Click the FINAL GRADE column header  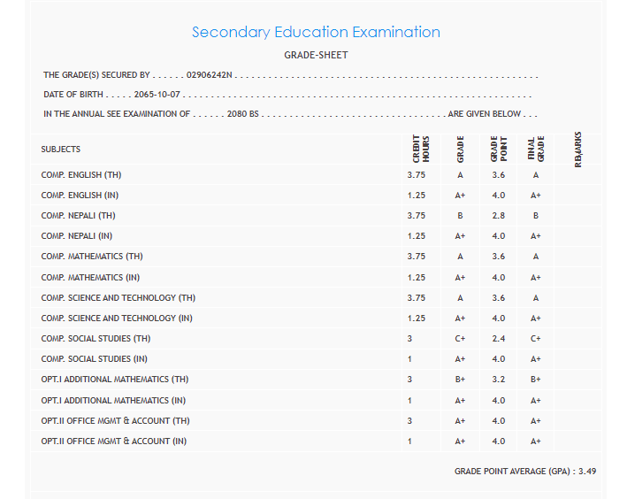click(535, 150)
